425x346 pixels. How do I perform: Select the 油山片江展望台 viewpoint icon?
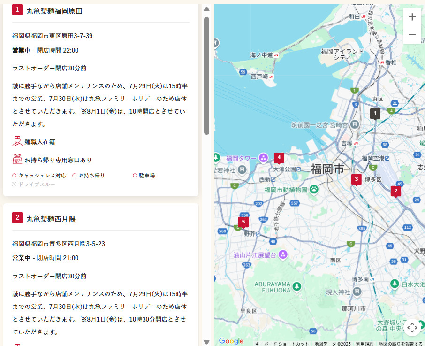coord(283,254)
